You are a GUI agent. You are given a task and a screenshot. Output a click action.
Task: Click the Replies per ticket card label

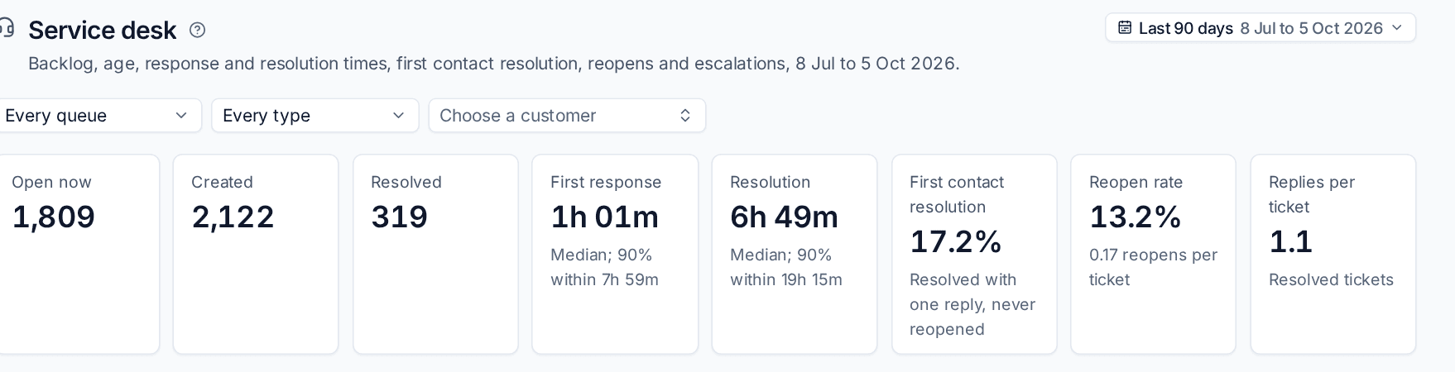1312,194
